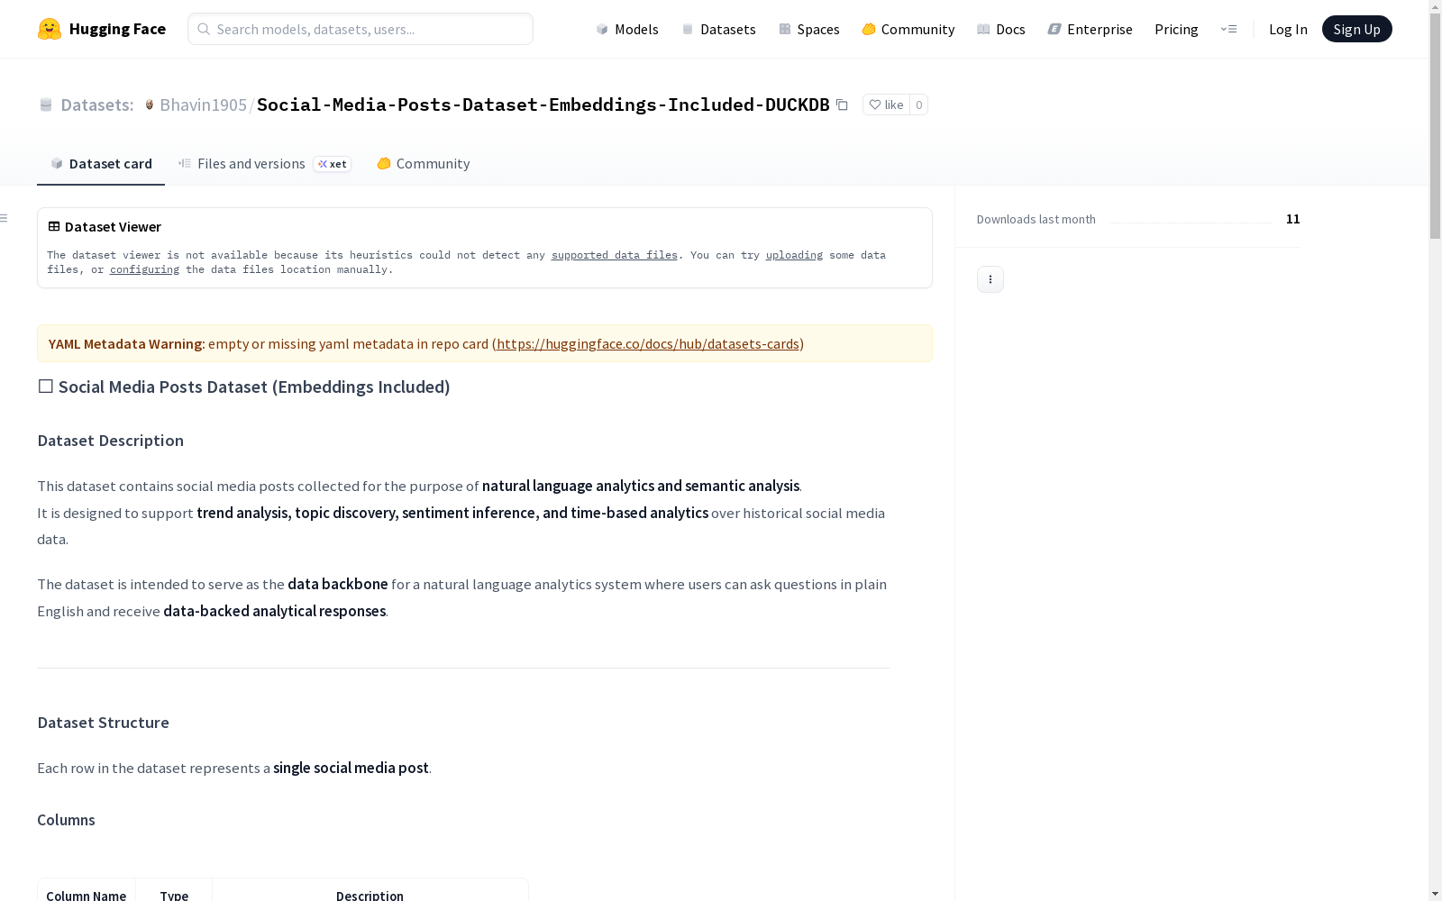Click the Datasets: breadcrumb label

96,105
